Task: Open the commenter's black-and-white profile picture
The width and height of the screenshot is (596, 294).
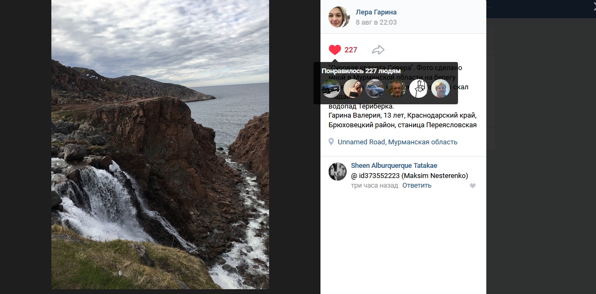Action: [338, 171]
